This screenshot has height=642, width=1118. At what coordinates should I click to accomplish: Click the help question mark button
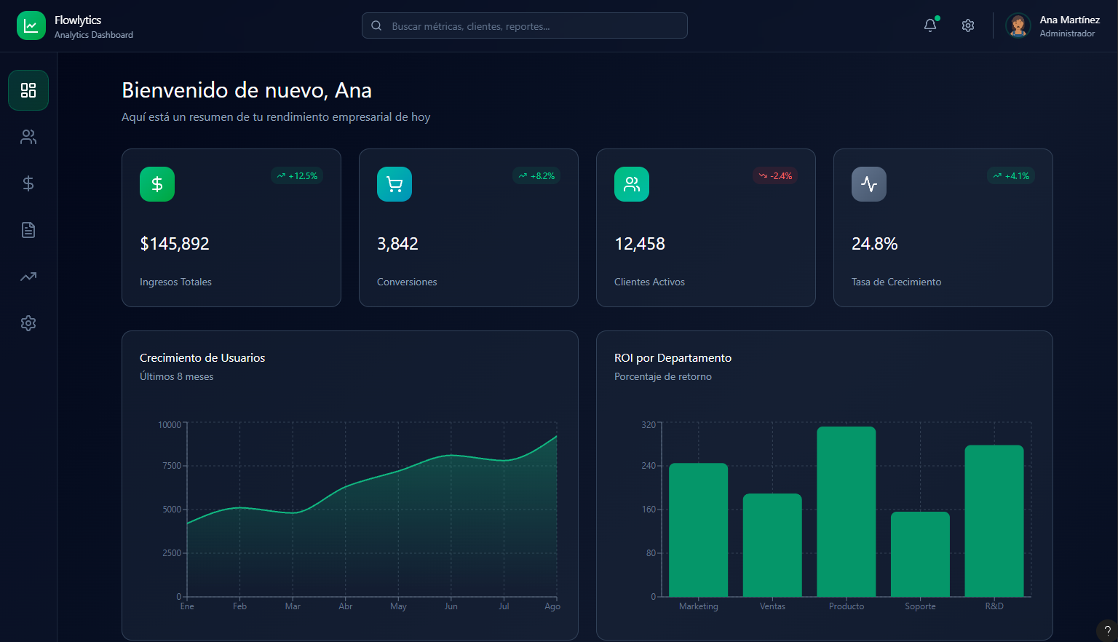1107,631
